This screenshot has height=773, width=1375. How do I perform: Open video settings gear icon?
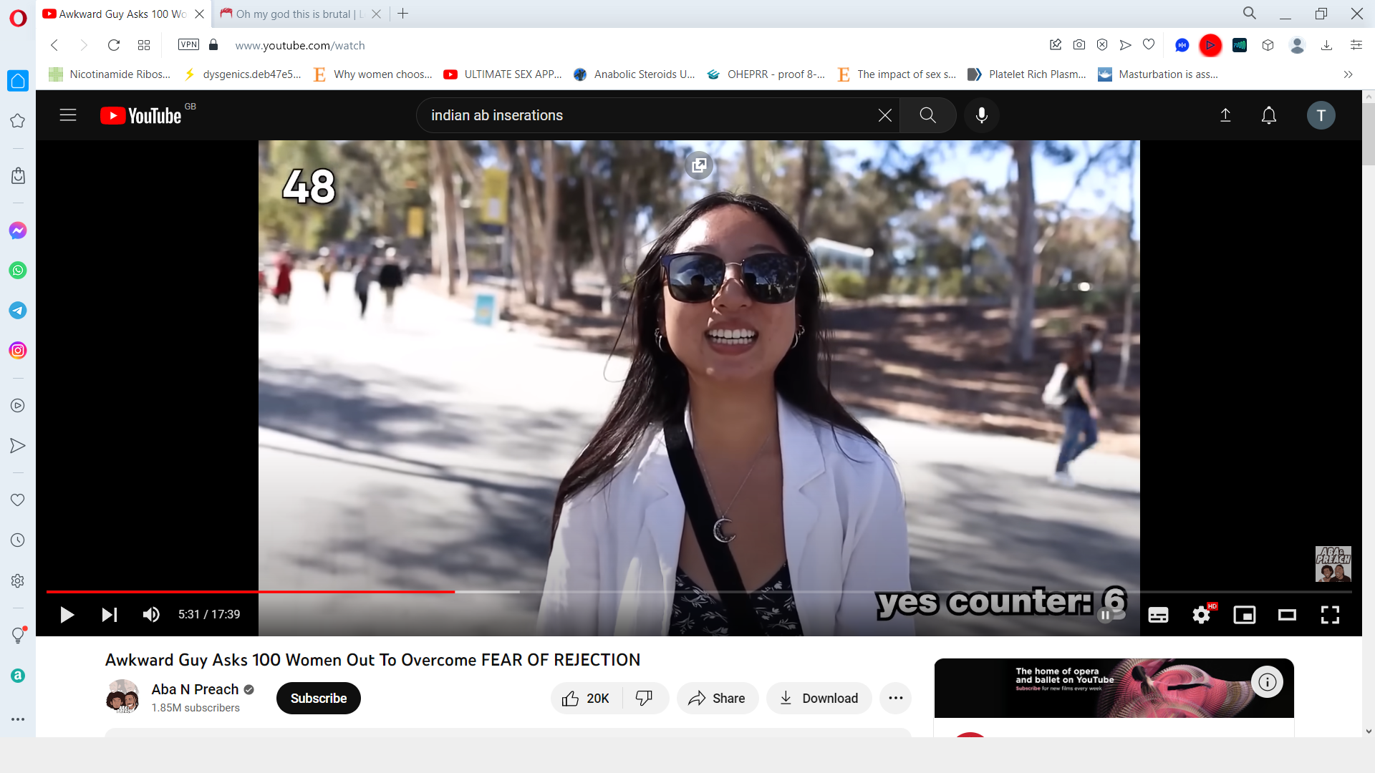point(1201,615)
